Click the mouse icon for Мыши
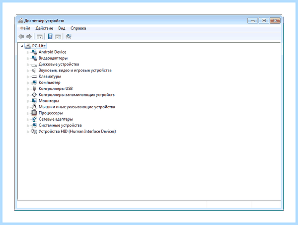 (x=34, y=107)
